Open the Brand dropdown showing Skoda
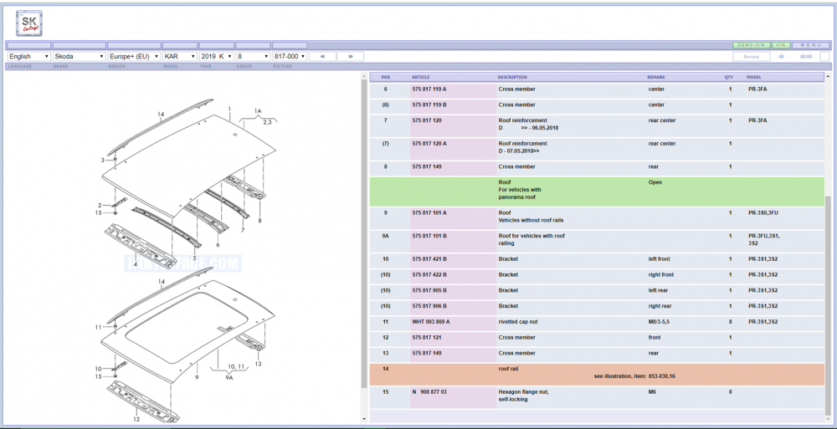837x429 pixels. [79, 56]
